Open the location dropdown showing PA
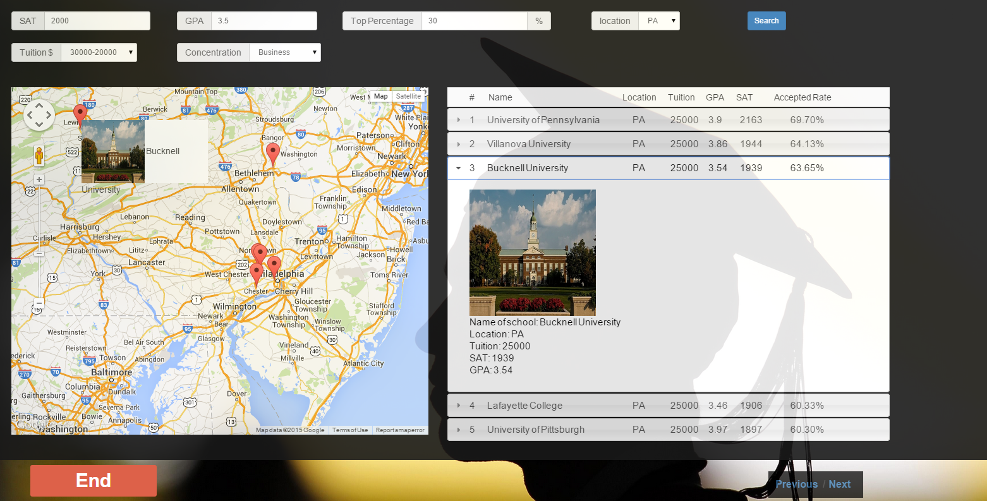 659,21
